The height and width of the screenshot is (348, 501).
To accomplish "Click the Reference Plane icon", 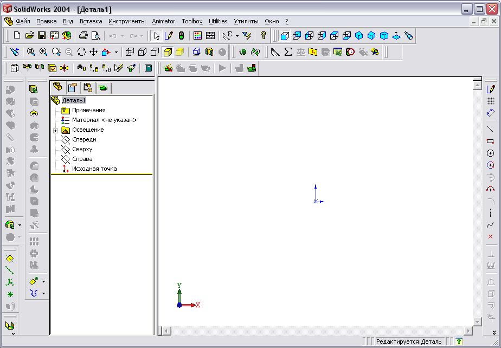I will click(10, 258).
